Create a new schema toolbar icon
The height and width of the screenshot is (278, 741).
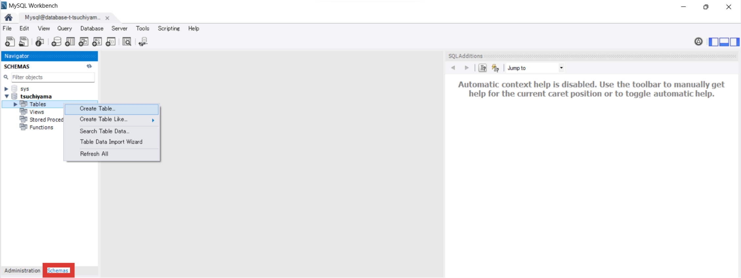pyautogui.click(x=56, y=42)
